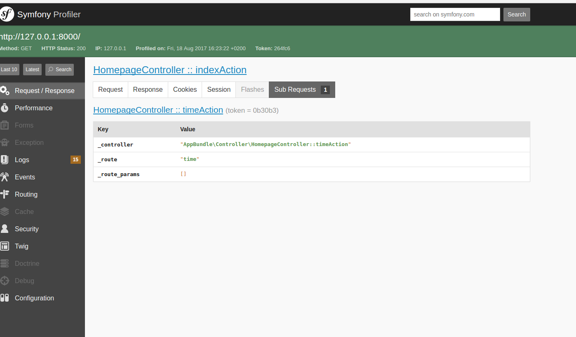The image size is (576, 337).
Task: Click the timeAction controller value string
Action: [x=266, y=144]
